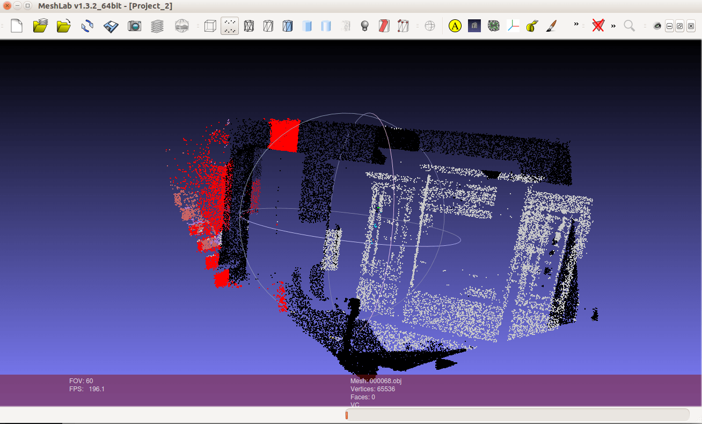Screen dimensions: 702x424
Task: Select the paintbrush tool
Action: pos(551,26)
